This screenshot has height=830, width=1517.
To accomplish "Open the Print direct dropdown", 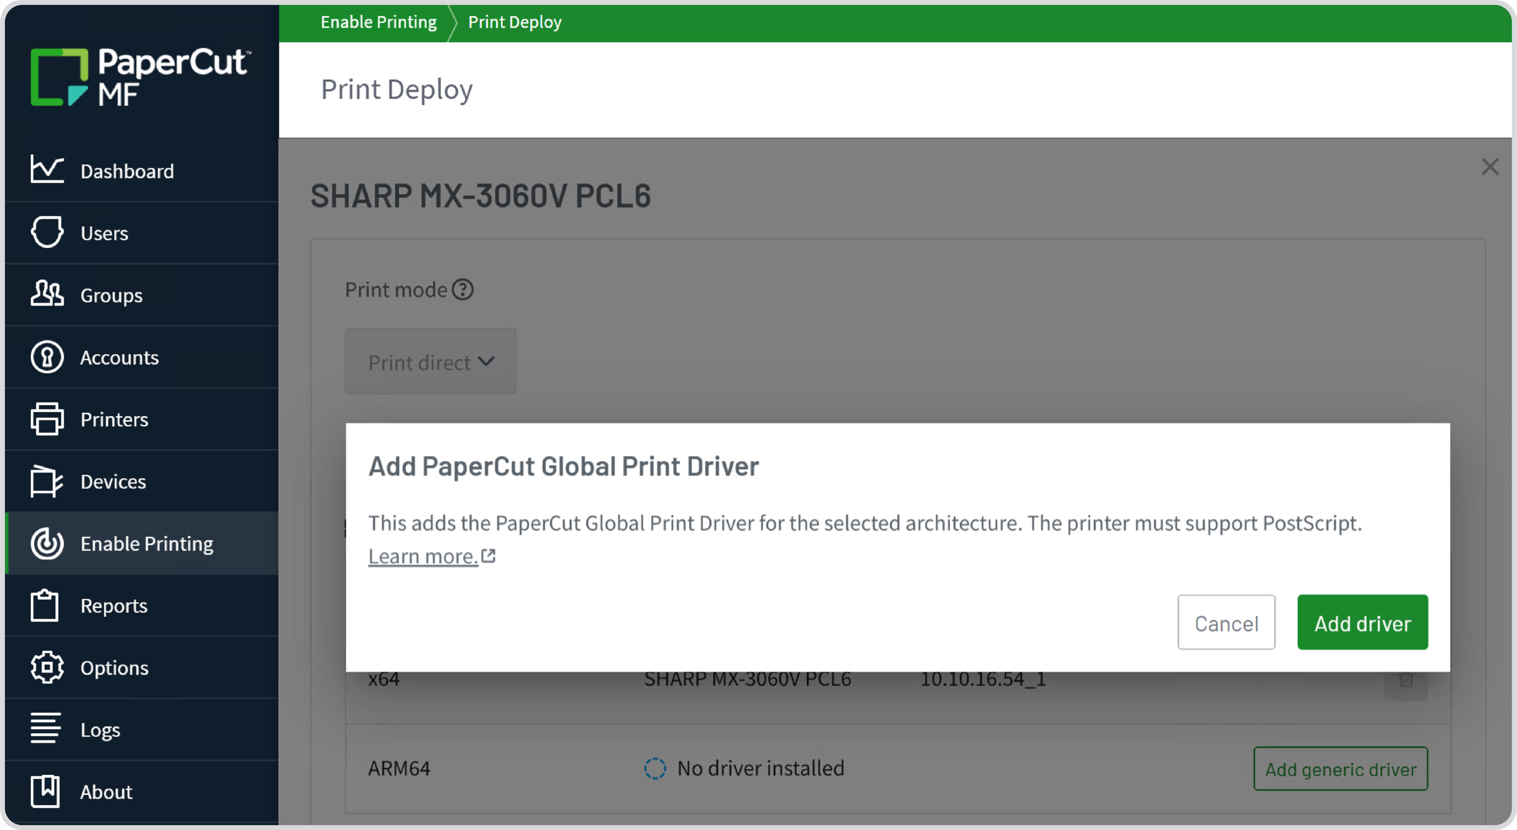I will click(x=430, y=361).
